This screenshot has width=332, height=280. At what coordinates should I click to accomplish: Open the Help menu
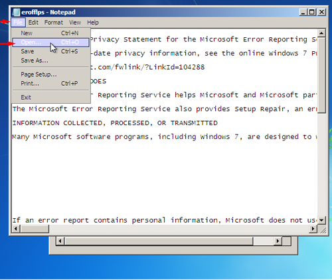click(93, 23)
